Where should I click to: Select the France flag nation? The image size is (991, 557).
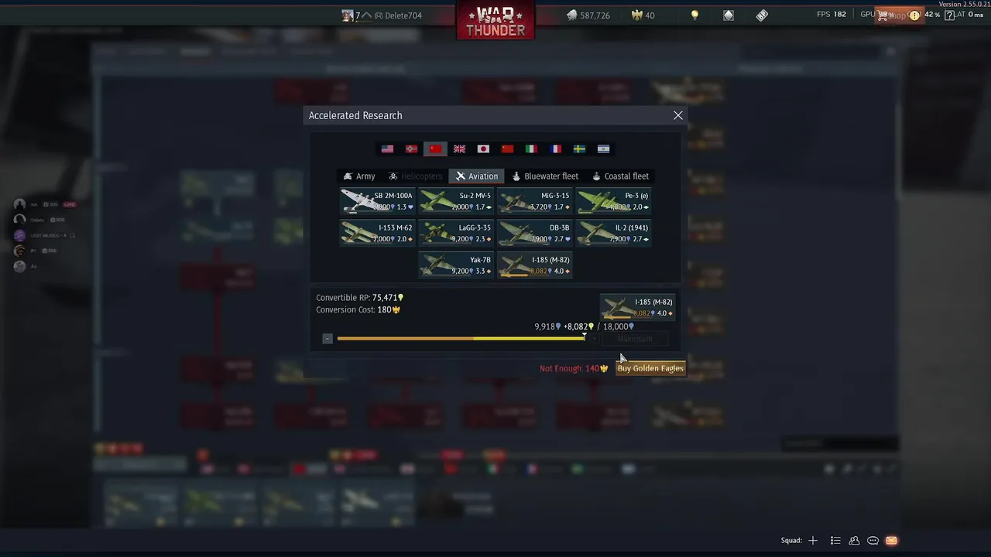click(556, 149)
